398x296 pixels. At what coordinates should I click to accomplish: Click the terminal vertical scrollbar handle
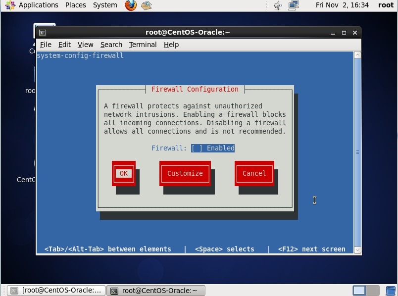click(x=357, y=152)
